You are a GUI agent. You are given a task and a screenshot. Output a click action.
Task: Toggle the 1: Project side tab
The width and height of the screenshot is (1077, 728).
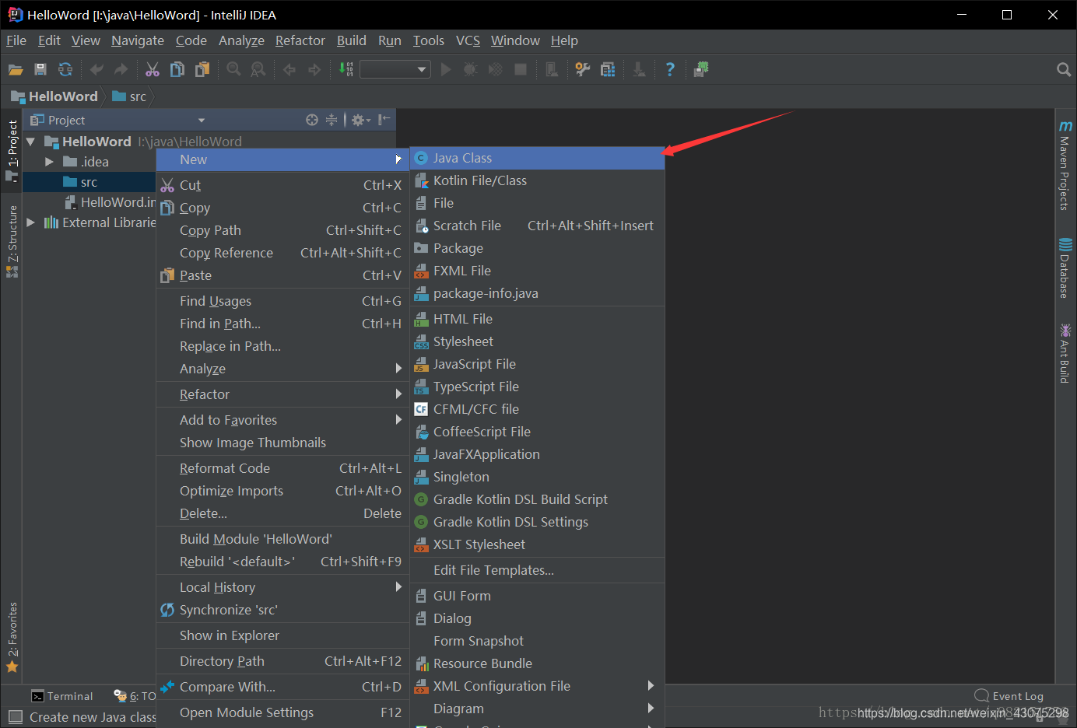[12, 151]
